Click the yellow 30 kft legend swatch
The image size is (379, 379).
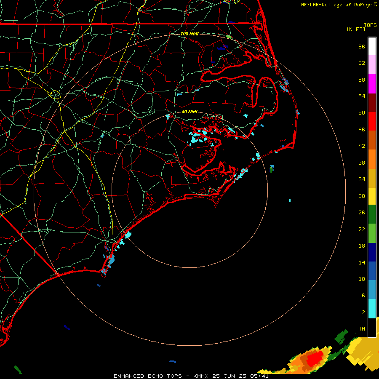(372, 196)
